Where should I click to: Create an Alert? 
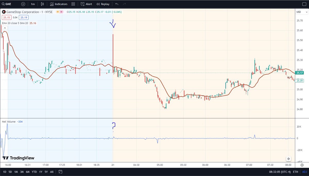click(86, 4)
